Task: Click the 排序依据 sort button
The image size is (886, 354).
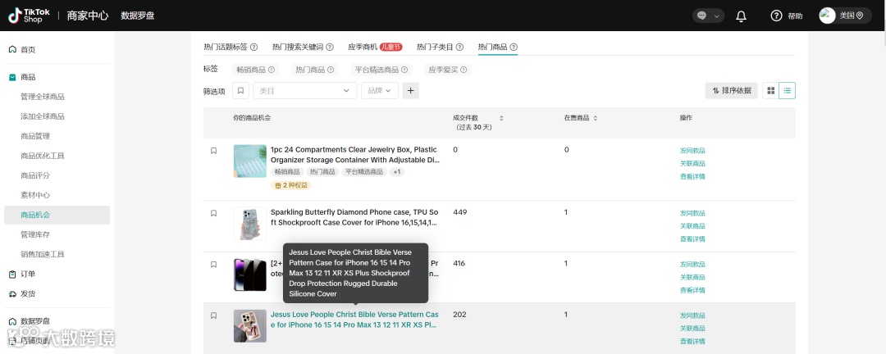Action: point(732,90)
